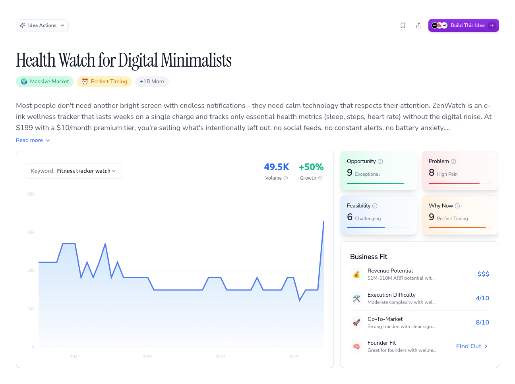Open the Revenue Potential row
The image size is (515, 384).
(420, 274)
